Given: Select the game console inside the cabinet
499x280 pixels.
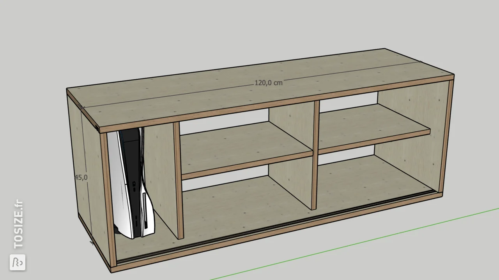Looking at the screenshot, I should 131,183.
